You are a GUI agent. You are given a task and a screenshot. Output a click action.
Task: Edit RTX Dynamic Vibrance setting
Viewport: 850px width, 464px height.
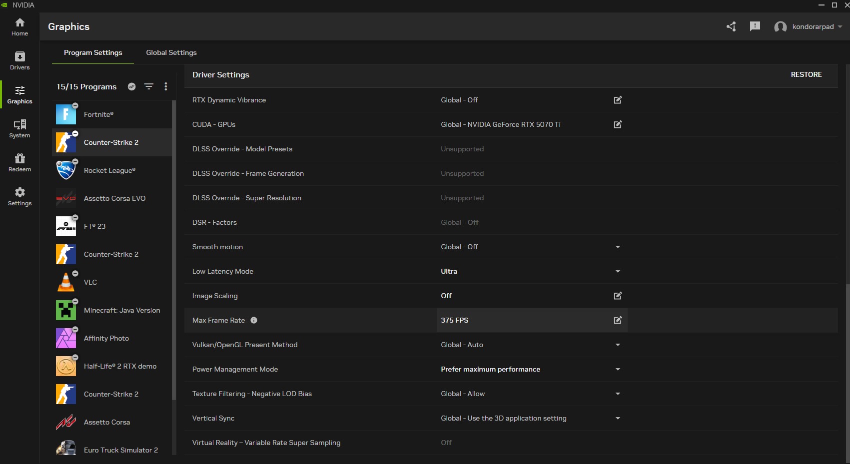(618, 100)
